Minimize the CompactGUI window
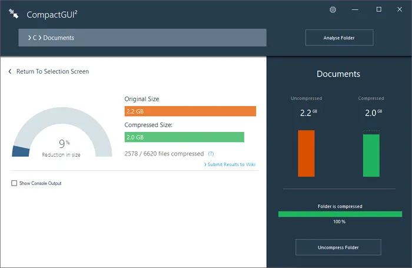The width and height of the screenshot is (412, 268). [x=355, y=10]
